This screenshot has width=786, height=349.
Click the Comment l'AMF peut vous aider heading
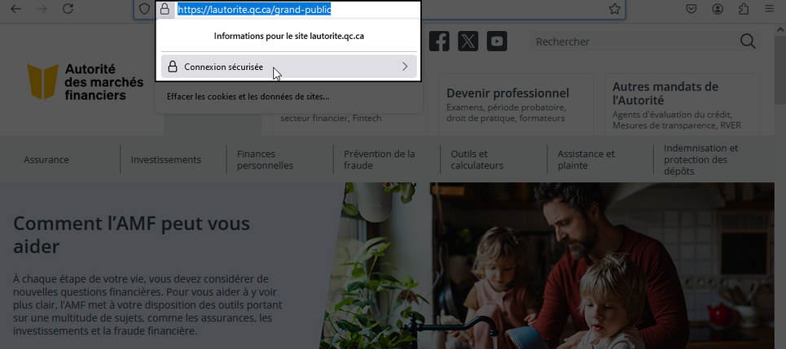point(131,234)
